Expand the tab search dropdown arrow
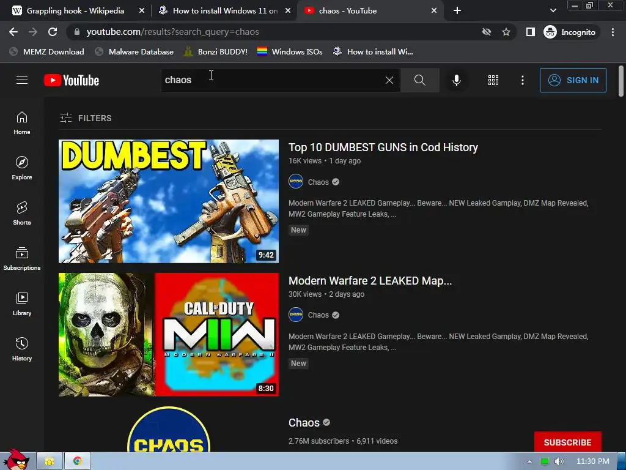The width and height of the screenshot is (626, 470). pyautogui.click(x=553, y=11)
